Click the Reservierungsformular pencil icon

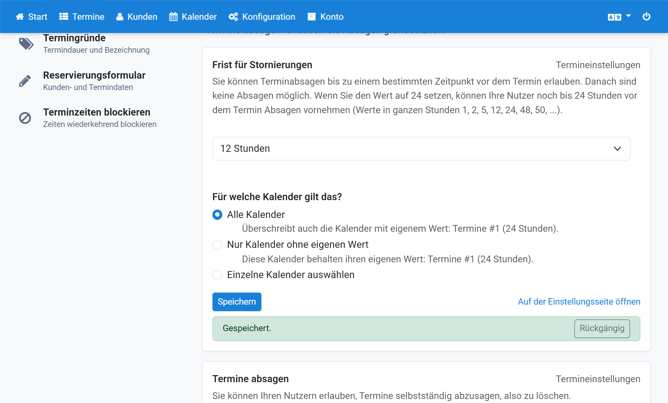pyautogui.click(x=25, y=81)
